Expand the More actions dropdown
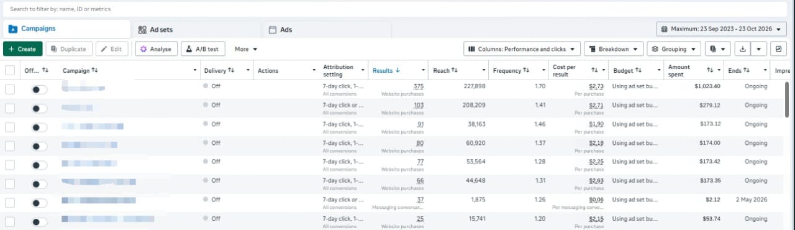The image size is (795, 230). click(246, 48)
